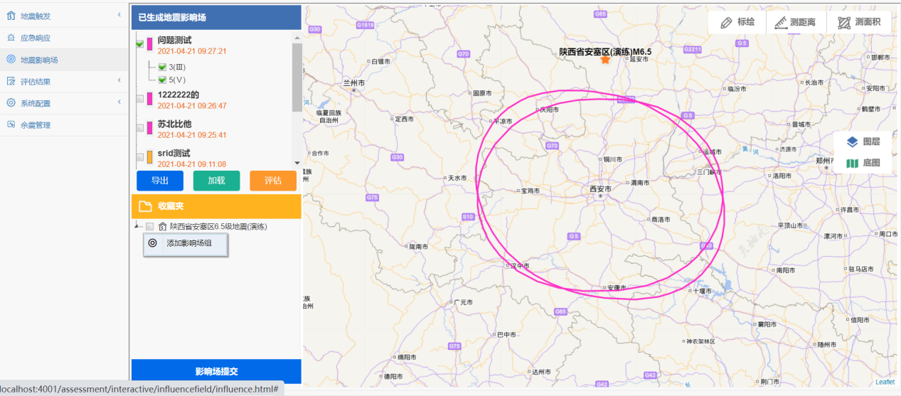Click the influence field list scrollbar down arrow
This screenshot has width=901, height=396.
coord(297,164)
